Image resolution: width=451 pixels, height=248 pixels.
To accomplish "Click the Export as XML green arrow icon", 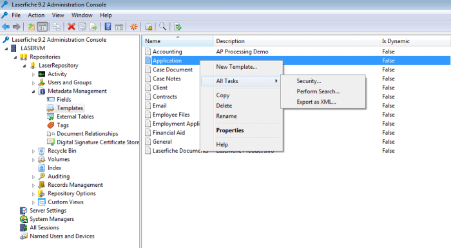I will click(177, 27).
